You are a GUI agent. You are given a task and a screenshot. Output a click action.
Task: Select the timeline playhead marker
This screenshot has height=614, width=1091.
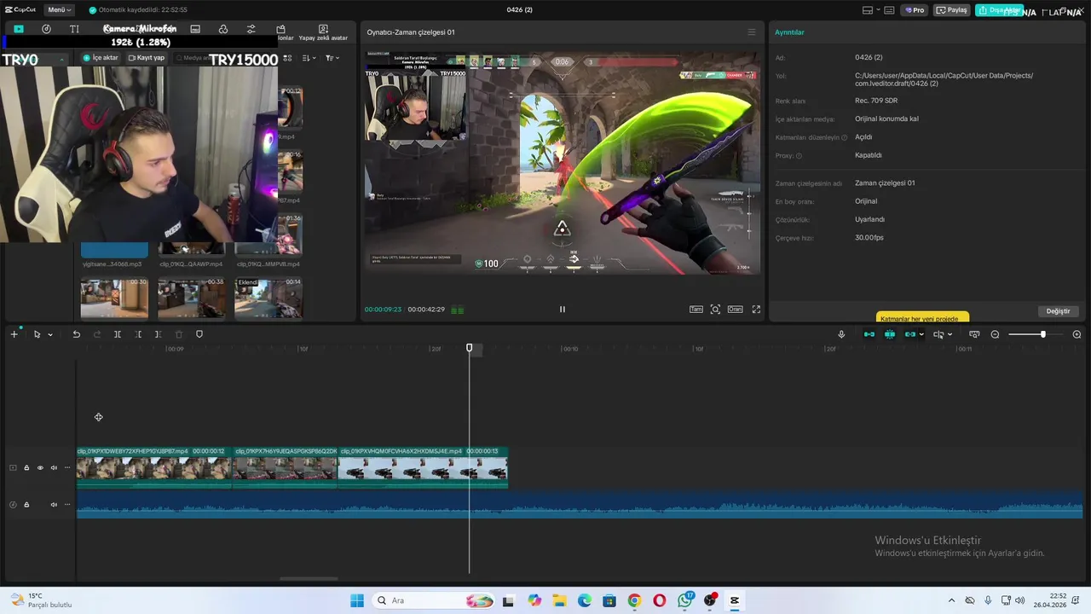click(x=469, y=348)
